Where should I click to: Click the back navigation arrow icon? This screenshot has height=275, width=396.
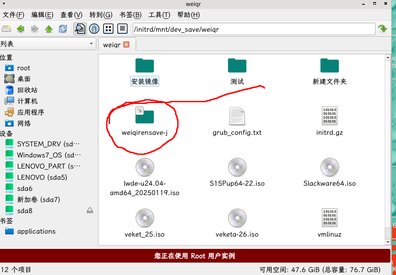20,29
